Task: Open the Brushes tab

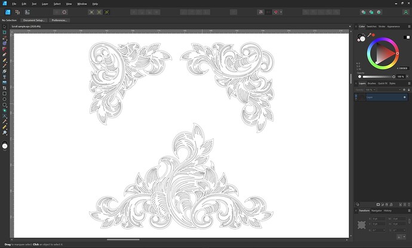Action: point(371,83)
